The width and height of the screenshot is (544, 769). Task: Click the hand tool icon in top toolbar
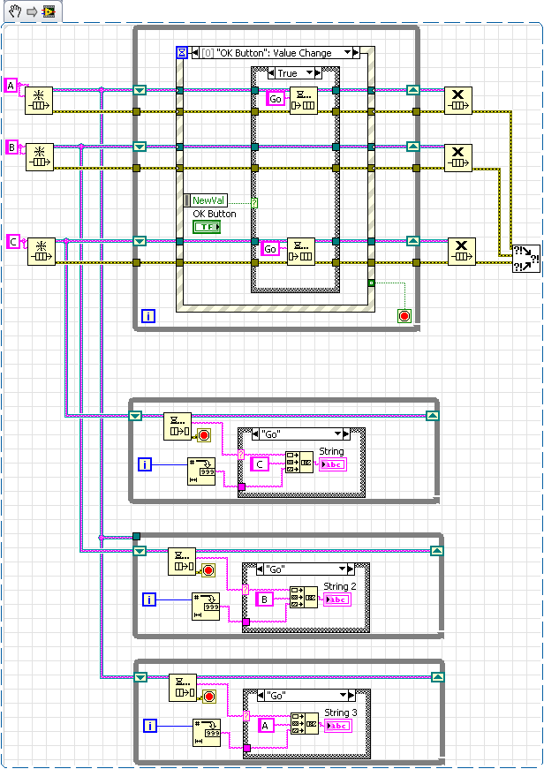point(13,11)
